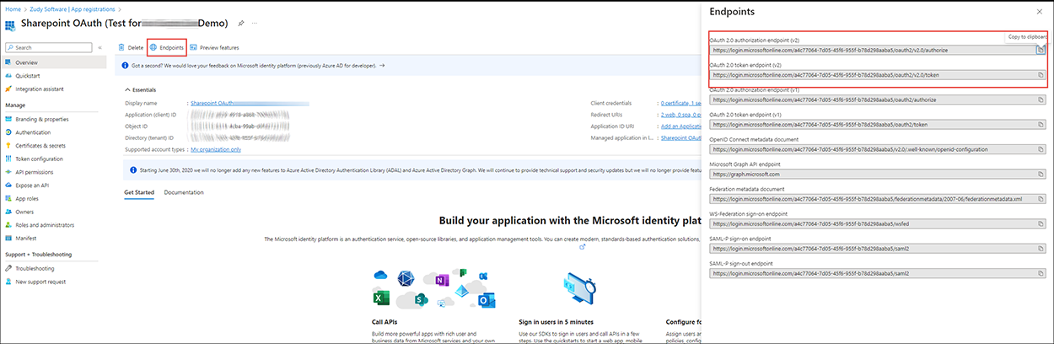Collapse the Essentials section
This screenshot has height=344, width=1054.
click(x=126, y=89)
